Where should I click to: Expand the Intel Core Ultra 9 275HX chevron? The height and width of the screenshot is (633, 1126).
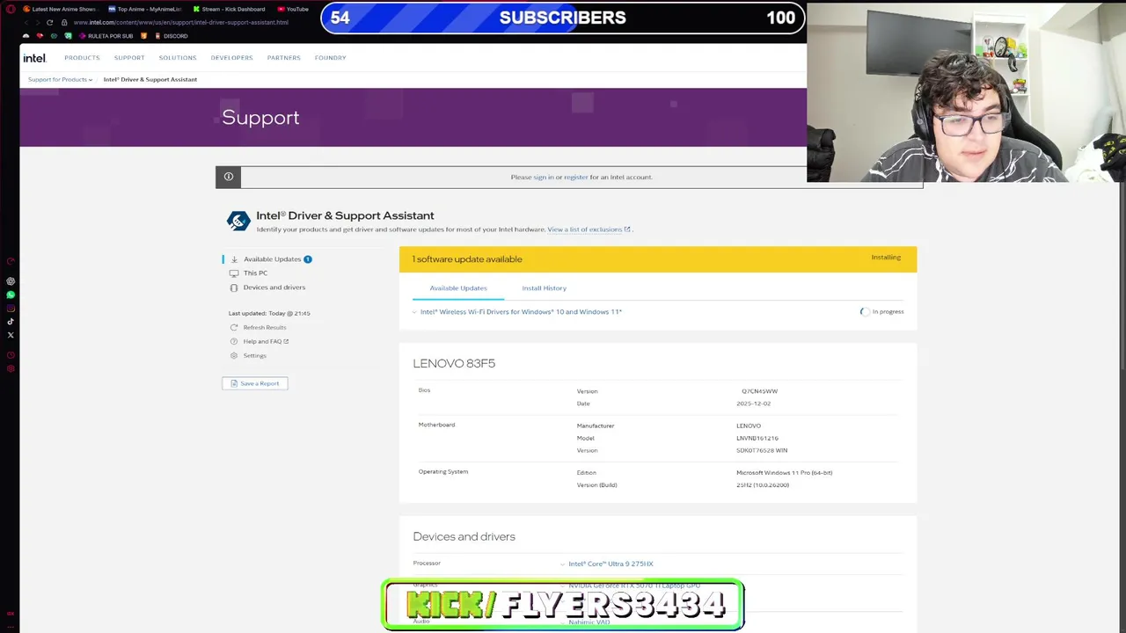[x=563, y=564]
